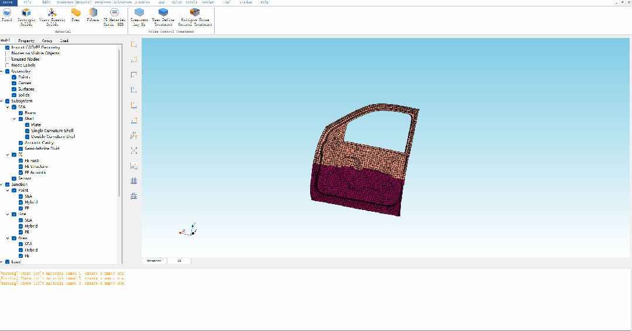Open the Subsystem ribbon tab

(122, 2)
